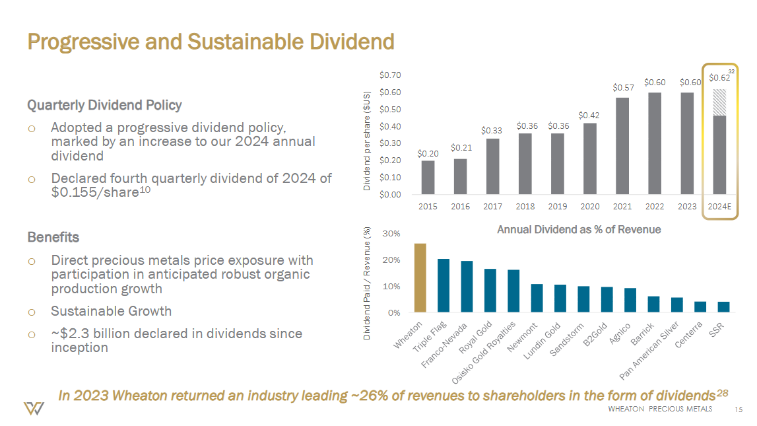Click the Triple Flag blue bar
This screenshot has width=757, height=426.
[x=444, y=285]
